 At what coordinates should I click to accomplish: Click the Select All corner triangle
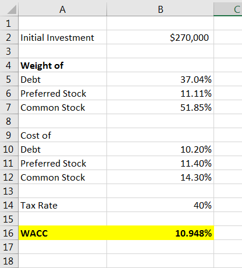[x=12, y=9]
